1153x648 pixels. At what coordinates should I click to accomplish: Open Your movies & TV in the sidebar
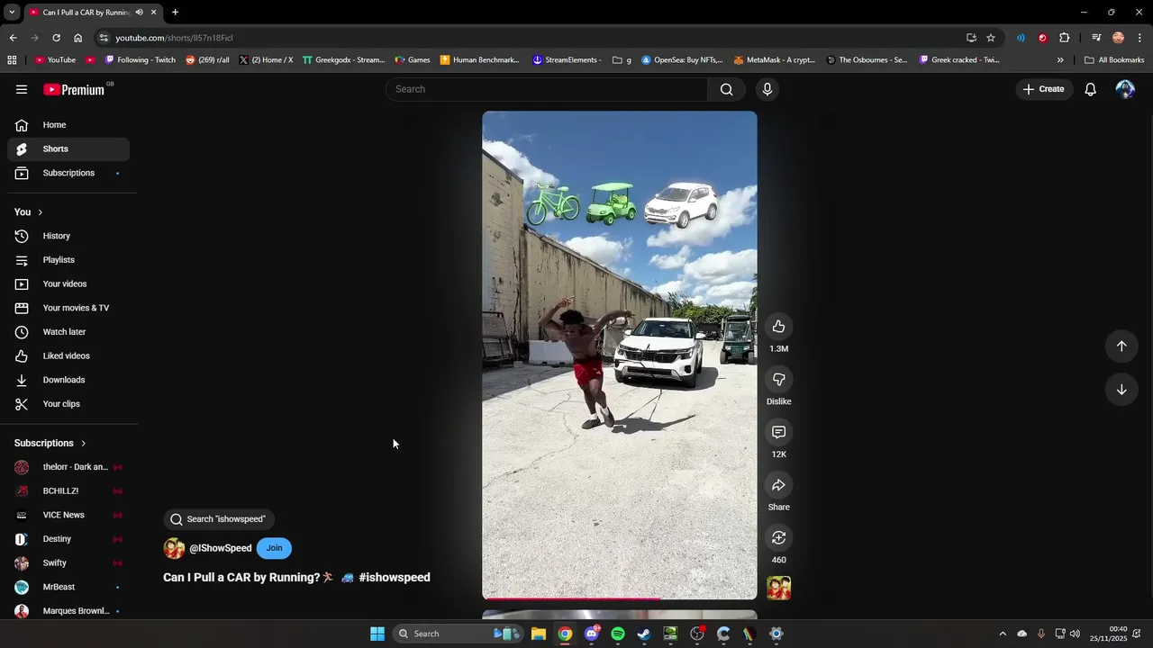pyautogui.click(x=68, y=308)
